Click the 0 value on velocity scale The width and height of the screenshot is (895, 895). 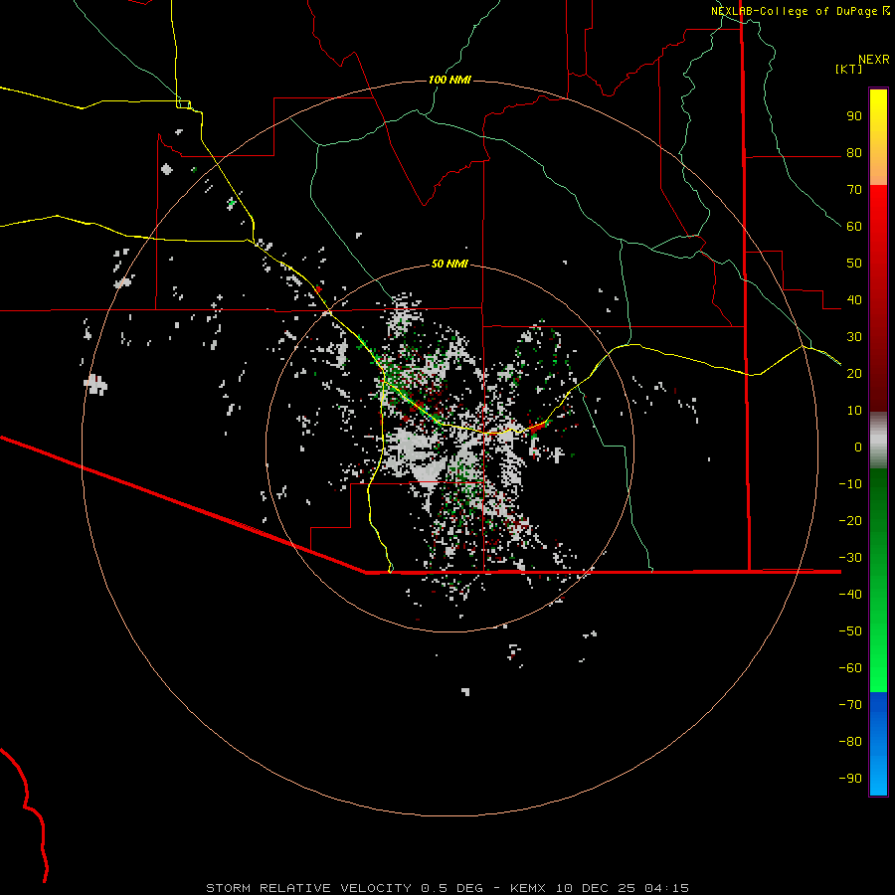858,447
